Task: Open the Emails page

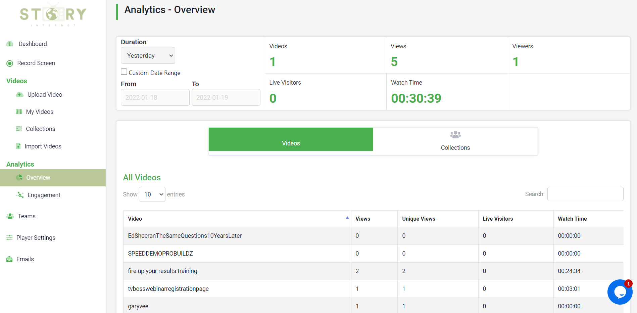Action: [25, 259]
